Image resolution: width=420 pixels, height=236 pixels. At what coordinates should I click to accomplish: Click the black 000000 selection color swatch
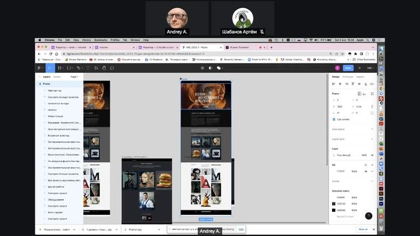pyautogui.click(x=334, y=210)
